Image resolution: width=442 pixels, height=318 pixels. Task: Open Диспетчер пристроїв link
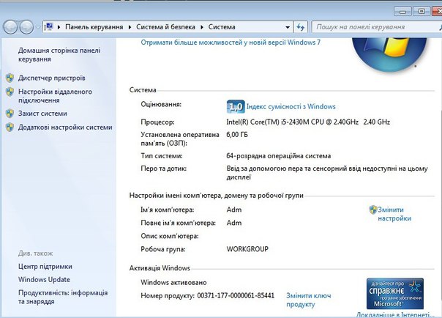coord(51,78)
